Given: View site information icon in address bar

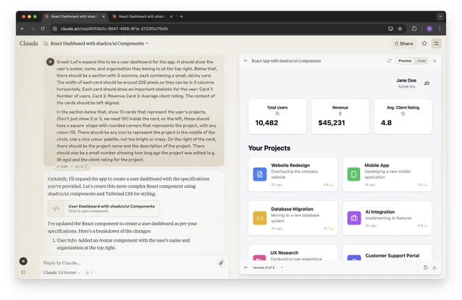Looking at the screenshot, I should point(54,29).
